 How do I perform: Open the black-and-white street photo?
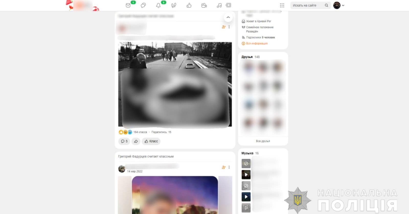click(175, 84)
